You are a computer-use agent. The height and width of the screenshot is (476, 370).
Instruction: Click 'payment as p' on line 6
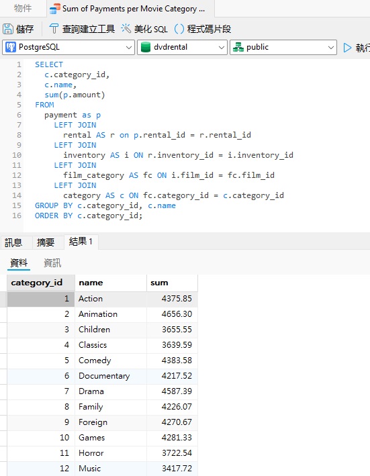point(73,115)
